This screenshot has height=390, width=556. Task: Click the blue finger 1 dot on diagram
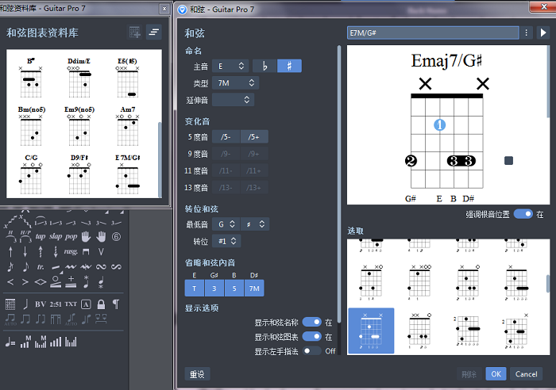coord(440,125)
